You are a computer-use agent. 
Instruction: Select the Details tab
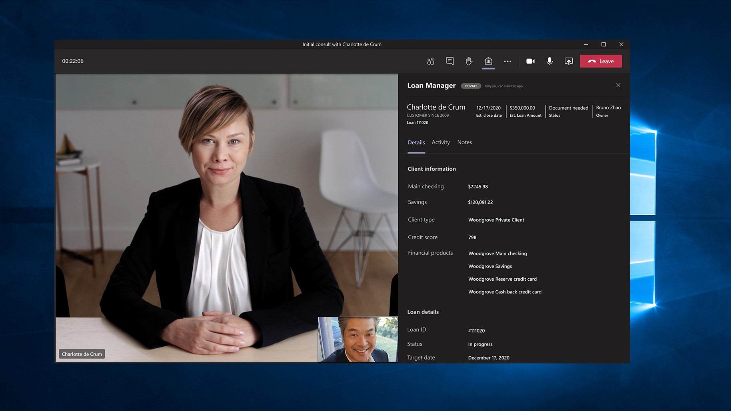416,142
